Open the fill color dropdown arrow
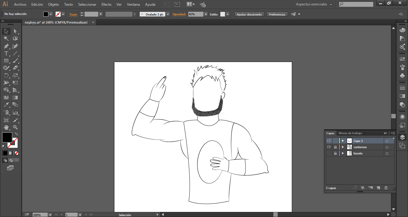Image resolution: width=408 pixels, height=217 pixels. 51,14
